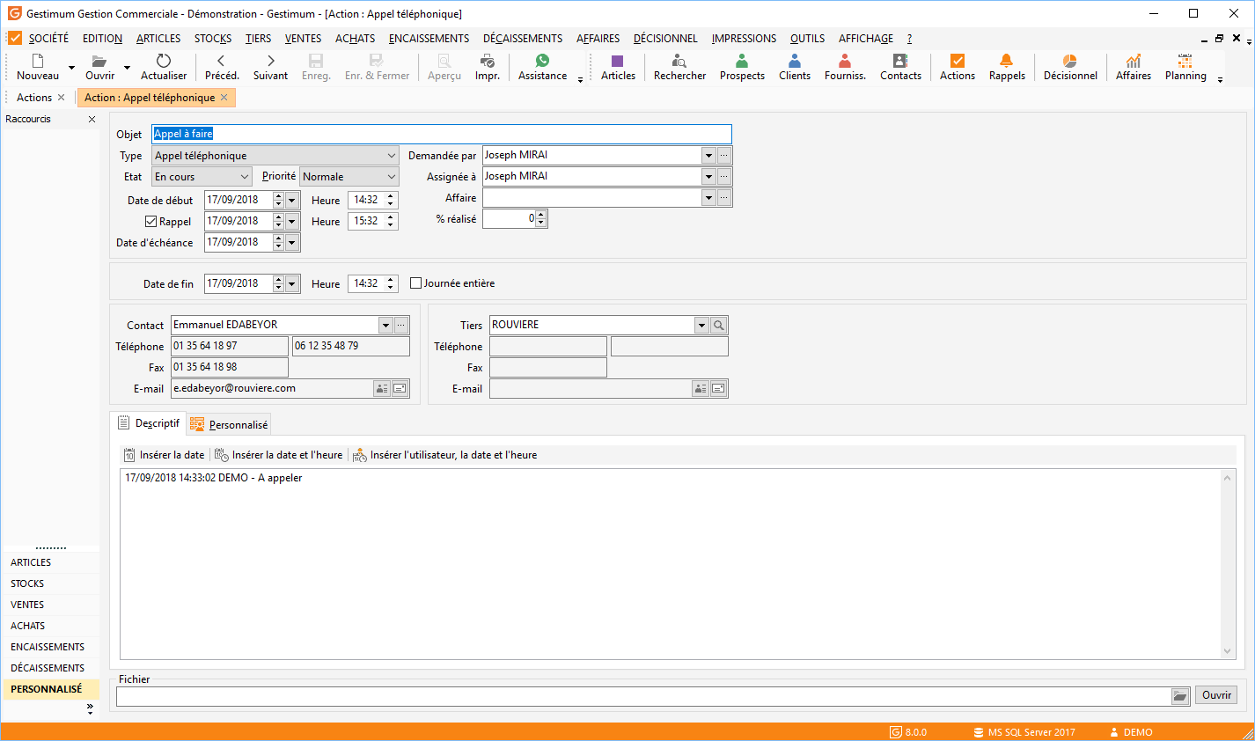This screenshot has width=1255, height=741.
Task: Click Insérer la date button
Action: 165,455
